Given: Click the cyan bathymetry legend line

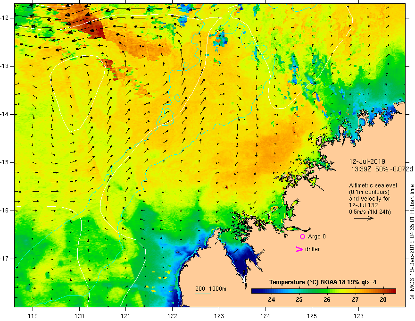Looking at the screenshot, I should click(x=203, y=294).
